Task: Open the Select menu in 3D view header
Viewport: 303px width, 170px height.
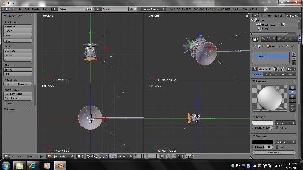Action: 30,156
